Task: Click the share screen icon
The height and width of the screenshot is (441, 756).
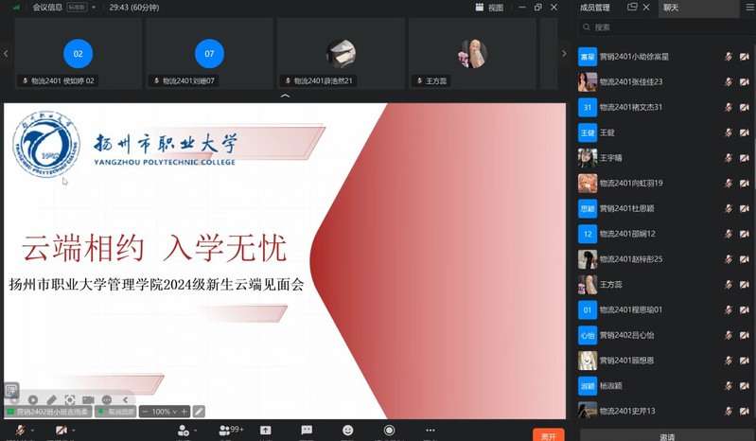Action: point(265,430)
